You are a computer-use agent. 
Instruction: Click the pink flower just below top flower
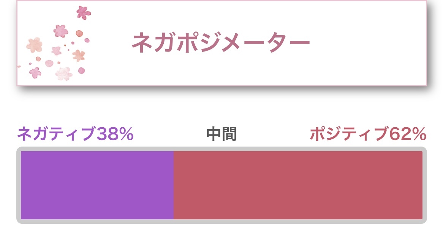coord(60,31)
